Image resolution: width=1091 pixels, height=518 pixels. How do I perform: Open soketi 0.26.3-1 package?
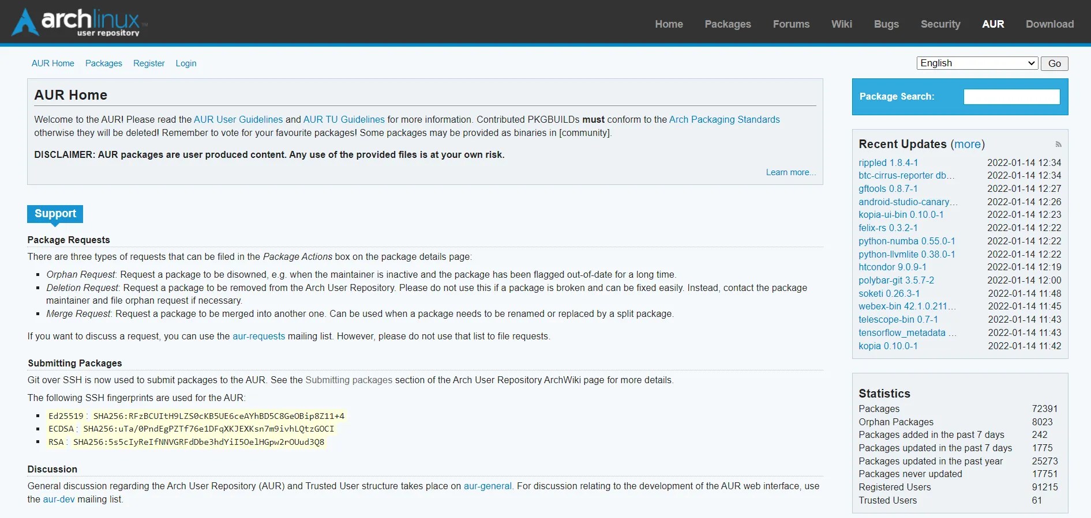pos(889,294)
